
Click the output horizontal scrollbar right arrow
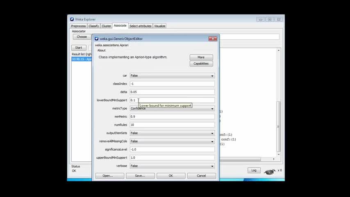(274, 159)
